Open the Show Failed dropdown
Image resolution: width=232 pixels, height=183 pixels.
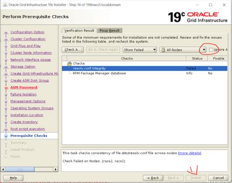(x=139, y=50)
